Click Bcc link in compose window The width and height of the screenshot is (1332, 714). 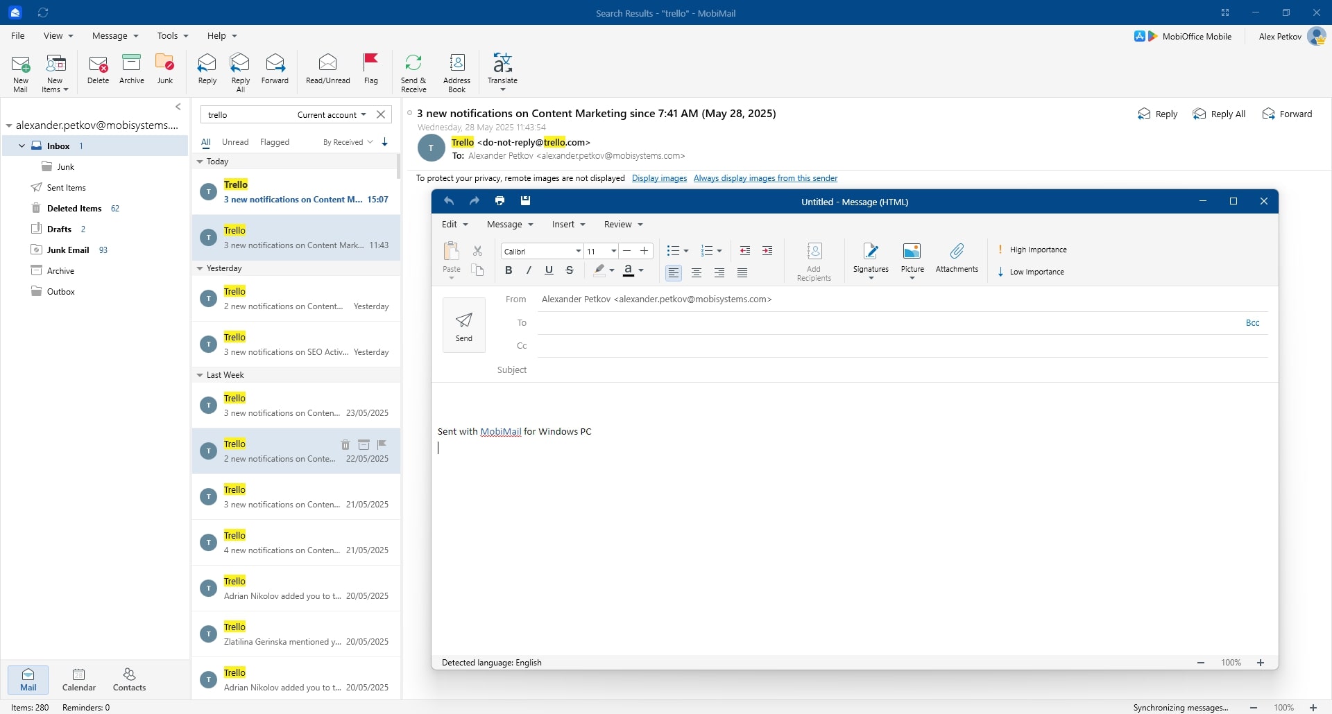[x=1252, y=323]
